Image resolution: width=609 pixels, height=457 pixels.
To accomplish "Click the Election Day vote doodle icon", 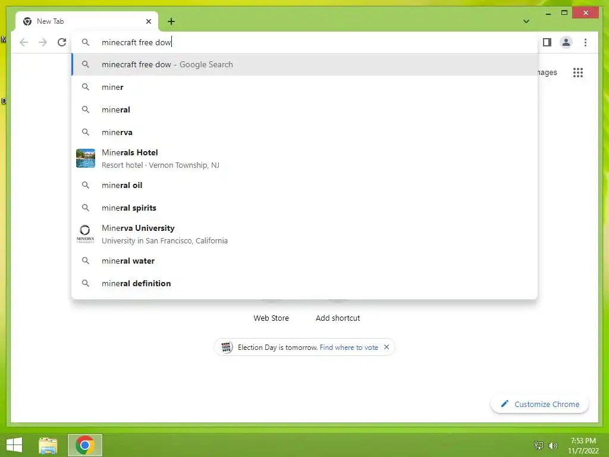I will 226,347.
